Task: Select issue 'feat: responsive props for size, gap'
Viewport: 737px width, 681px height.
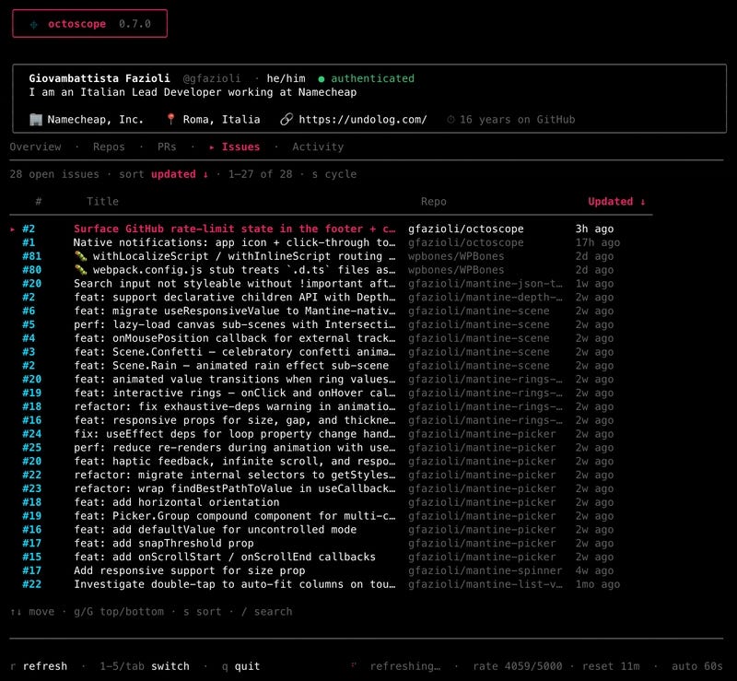Action: click(x=331, y=420)
